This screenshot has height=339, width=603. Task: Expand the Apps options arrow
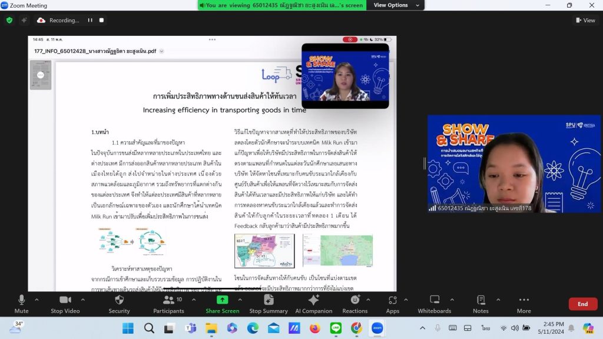(x=406, y=300)
